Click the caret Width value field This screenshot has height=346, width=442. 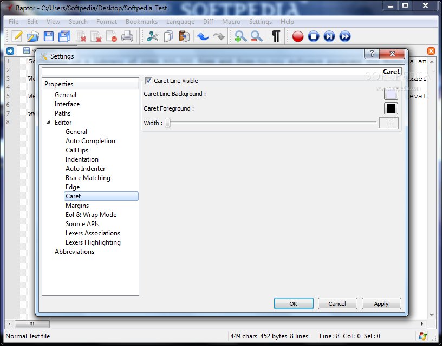point(389,123)
